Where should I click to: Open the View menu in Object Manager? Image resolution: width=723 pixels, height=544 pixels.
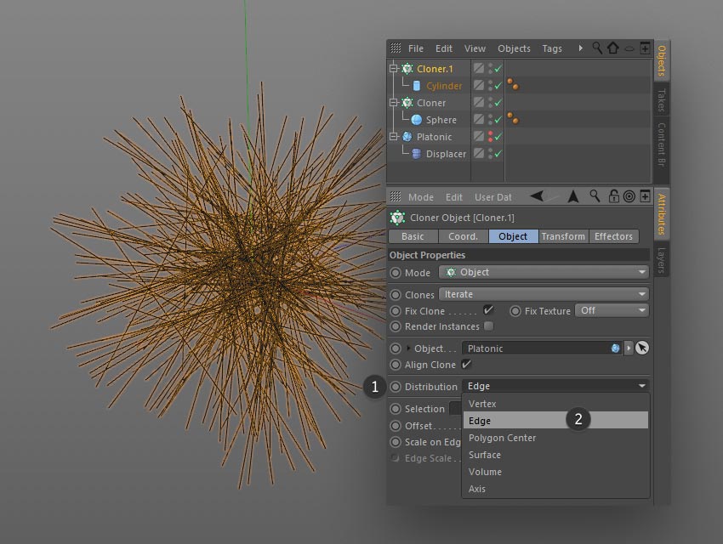coord(475,48)
